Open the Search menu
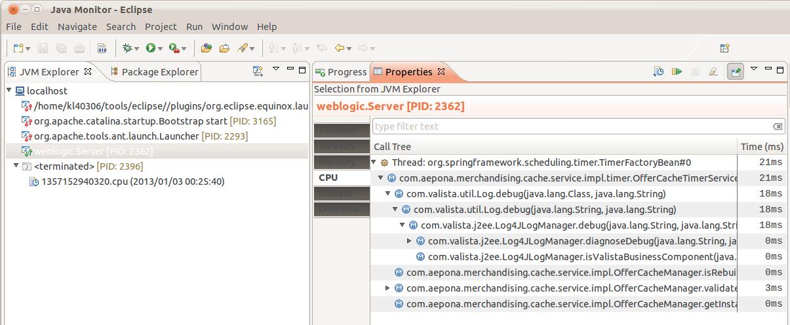The height and width of the screenshot is (325, 790). (121, 27)
